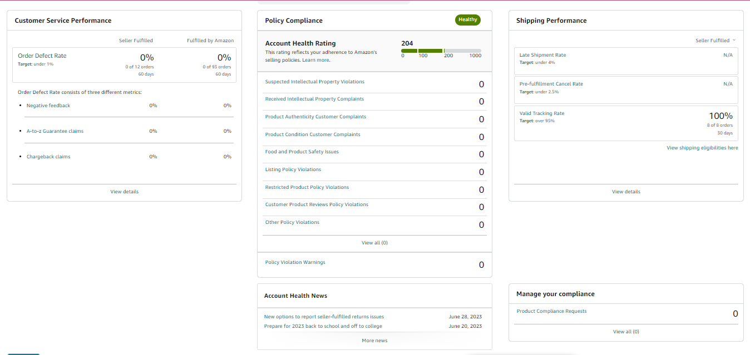Click the 100% Valid Tracking Rate value
The width and height of the screenshot is (750, 355).
(x=721, y=116)
